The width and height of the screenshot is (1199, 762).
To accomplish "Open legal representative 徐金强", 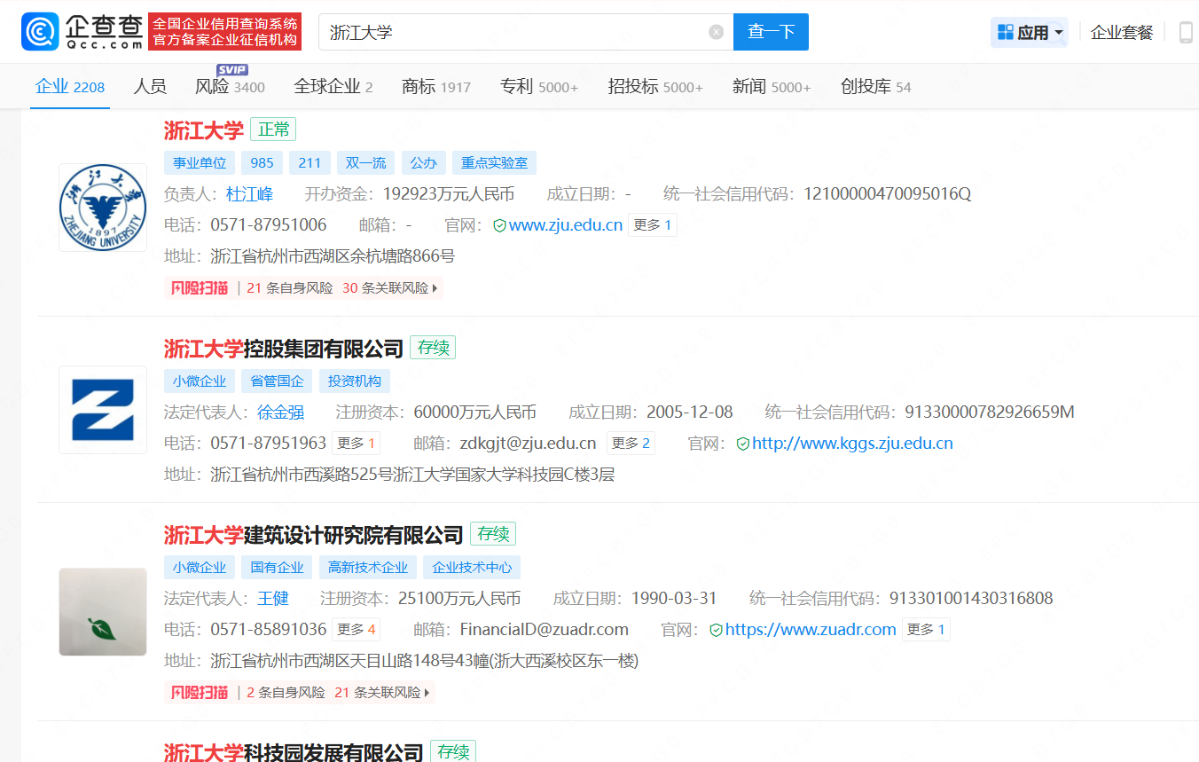I will coord(281,412).
